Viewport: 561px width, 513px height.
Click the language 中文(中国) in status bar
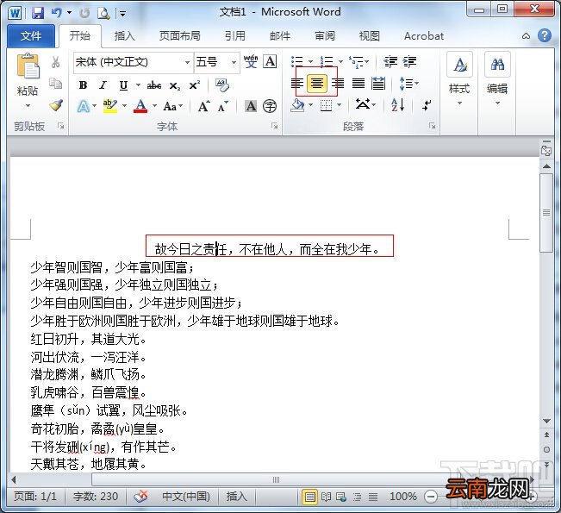(186, 496)
